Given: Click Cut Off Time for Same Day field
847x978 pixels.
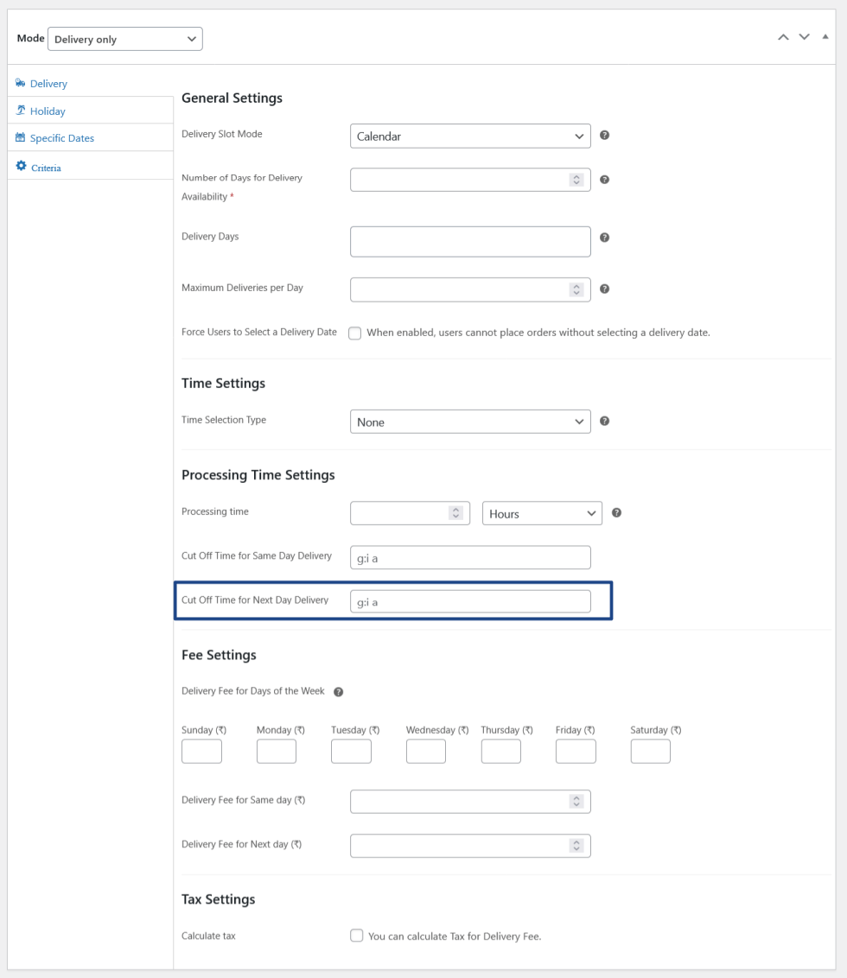Looking at the screenshot, I should (x=470, y=557).
